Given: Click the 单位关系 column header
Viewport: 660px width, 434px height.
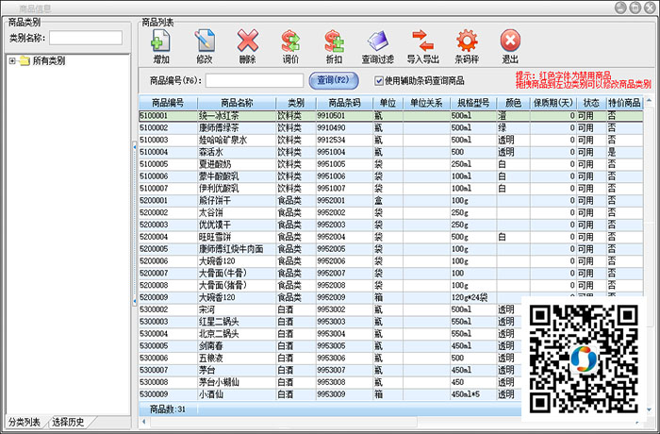Looking at the screenshot, I should (426, 103).
